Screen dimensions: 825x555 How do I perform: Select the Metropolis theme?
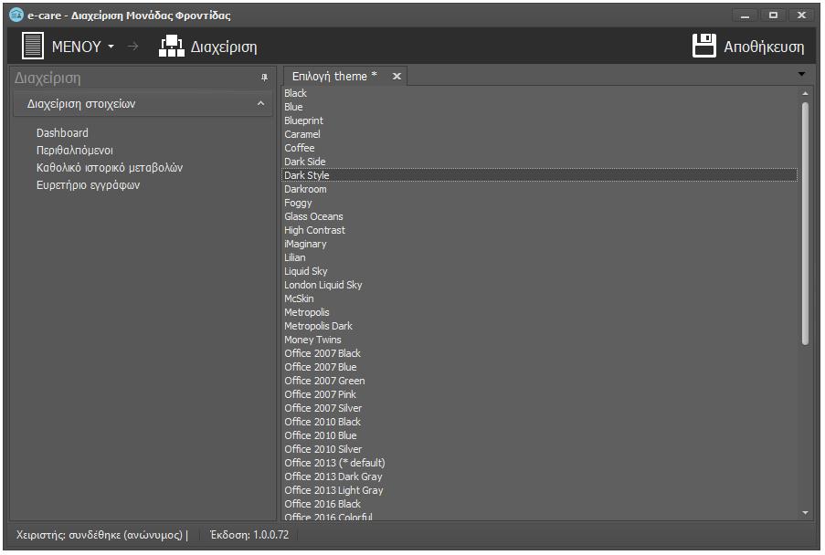click(x=540, y=311)
